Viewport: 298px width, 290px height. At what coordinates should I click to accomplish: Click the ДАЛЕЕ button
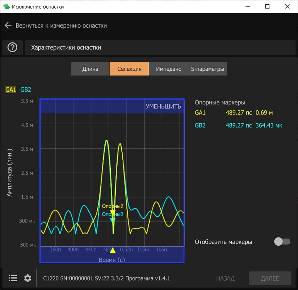pyautogui.click(x=270, y=278)
